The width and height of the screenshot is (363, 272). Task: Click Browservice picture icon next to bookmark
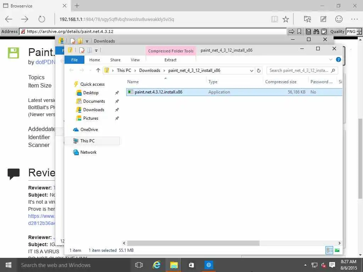click(x=308, y=32)
